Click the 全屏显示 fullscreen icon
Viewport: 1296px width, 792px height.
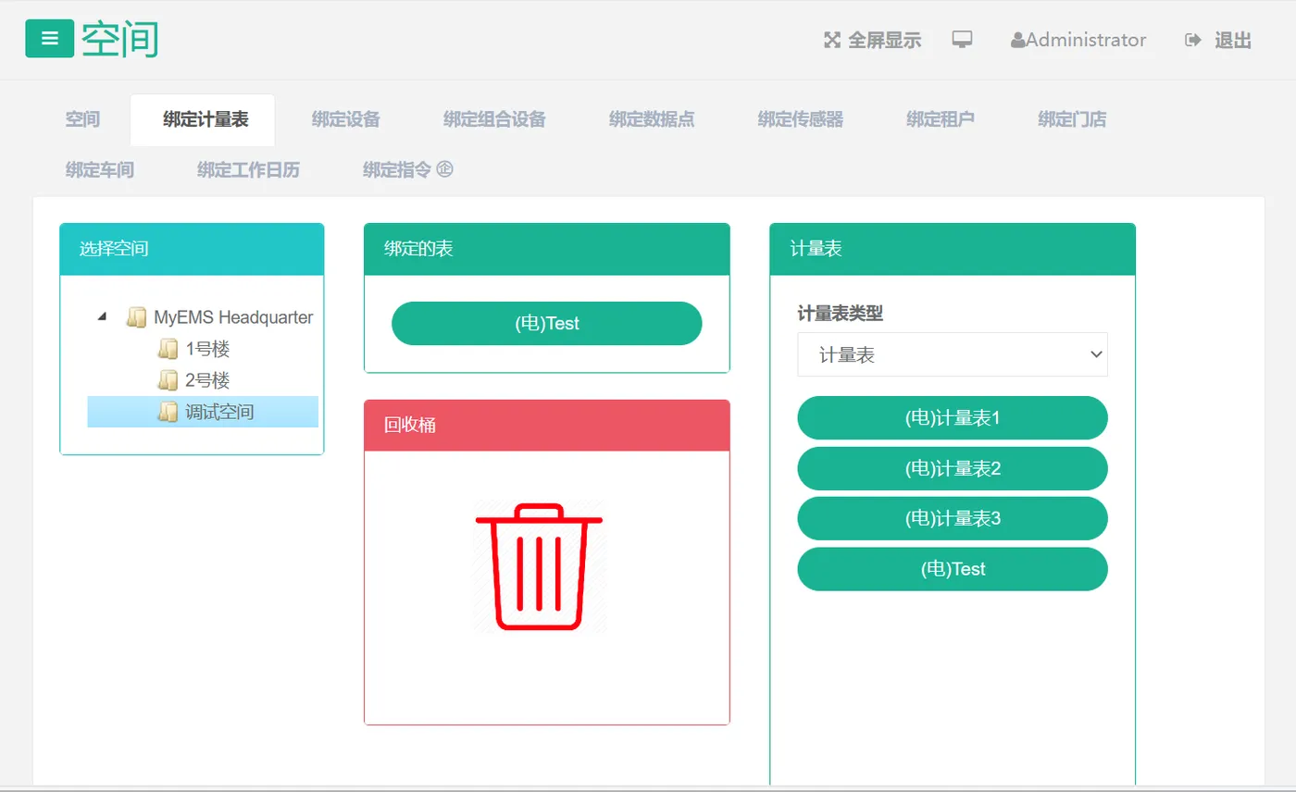pos(831,40)
